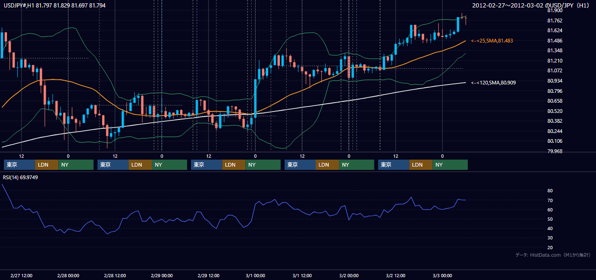Select the 3/1 00:00 date label
This screenshot has width=596, height=280.
click(x=255, y=275)
